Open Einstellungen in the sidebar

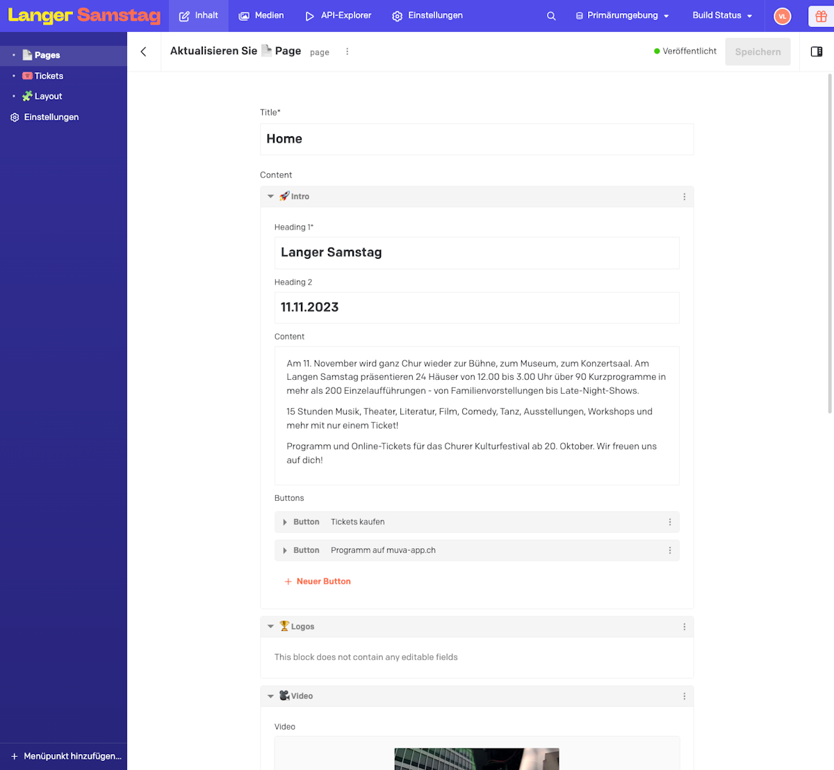point(63,118)
